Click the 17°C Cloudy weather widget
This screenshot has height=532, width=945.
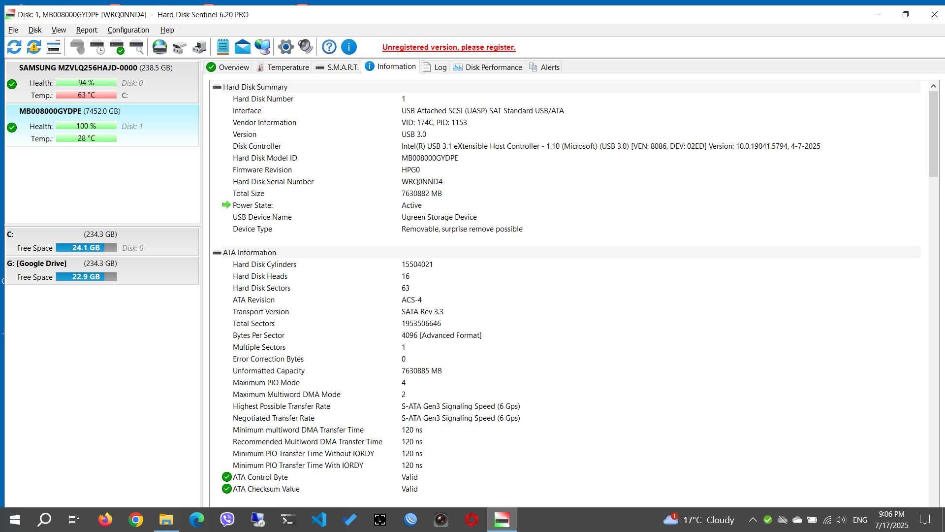pos(699,520)
